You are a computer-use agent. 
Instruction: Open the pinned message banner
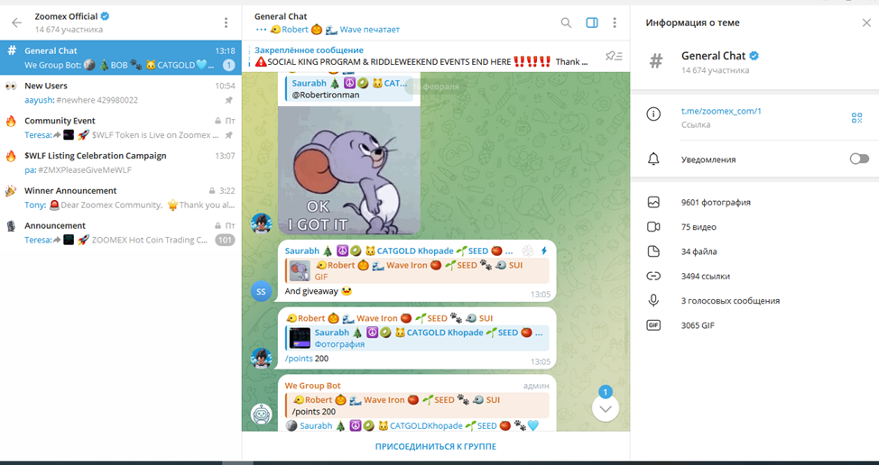(x=421, y=56)
